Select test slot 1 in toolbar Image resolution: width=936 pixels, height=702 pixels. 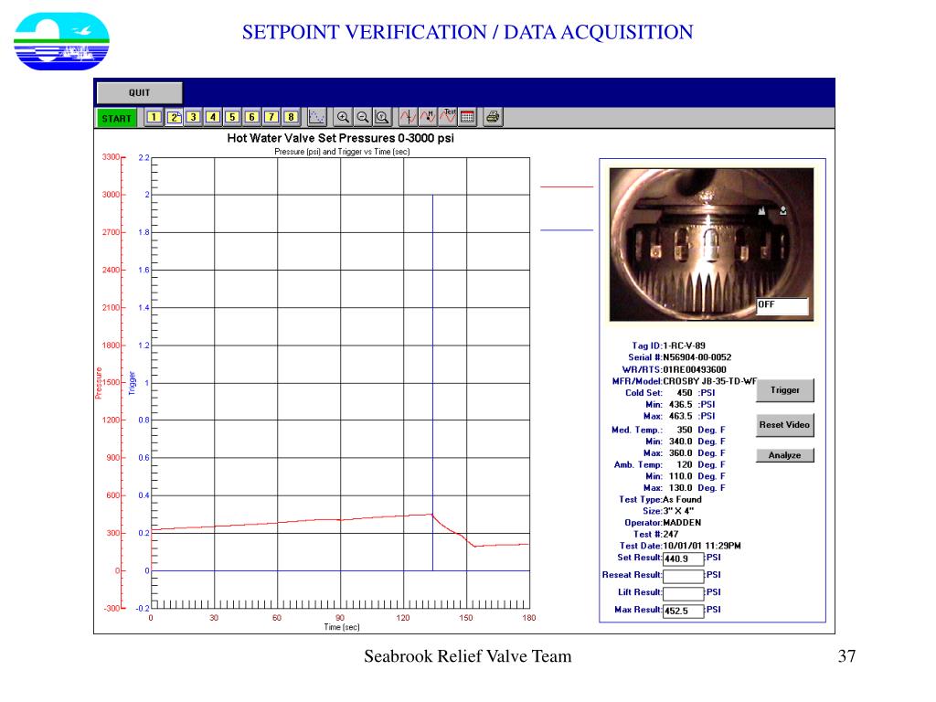point(154,117)
